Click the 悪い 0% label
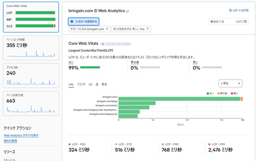Viewport: 256px width, 161px height. (x=196, y=63)
